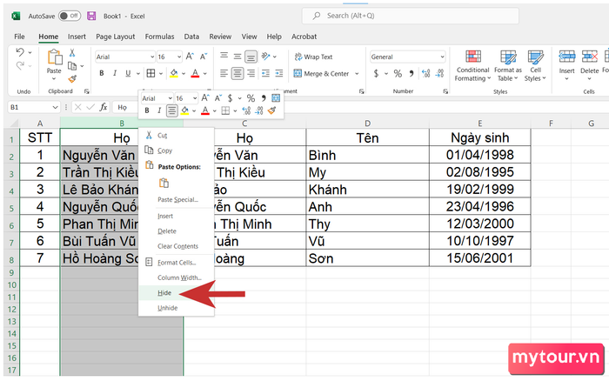Expand the Merge & Center dropdown arrow
Viewport: 609px width, 381px height.
coord(357,73)
